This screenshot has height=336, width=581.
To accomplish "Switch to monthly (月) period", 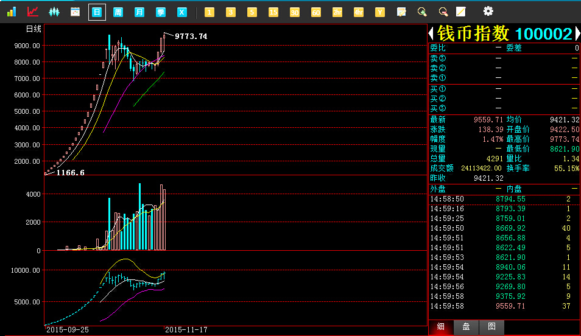I will [x=139, y=12].
